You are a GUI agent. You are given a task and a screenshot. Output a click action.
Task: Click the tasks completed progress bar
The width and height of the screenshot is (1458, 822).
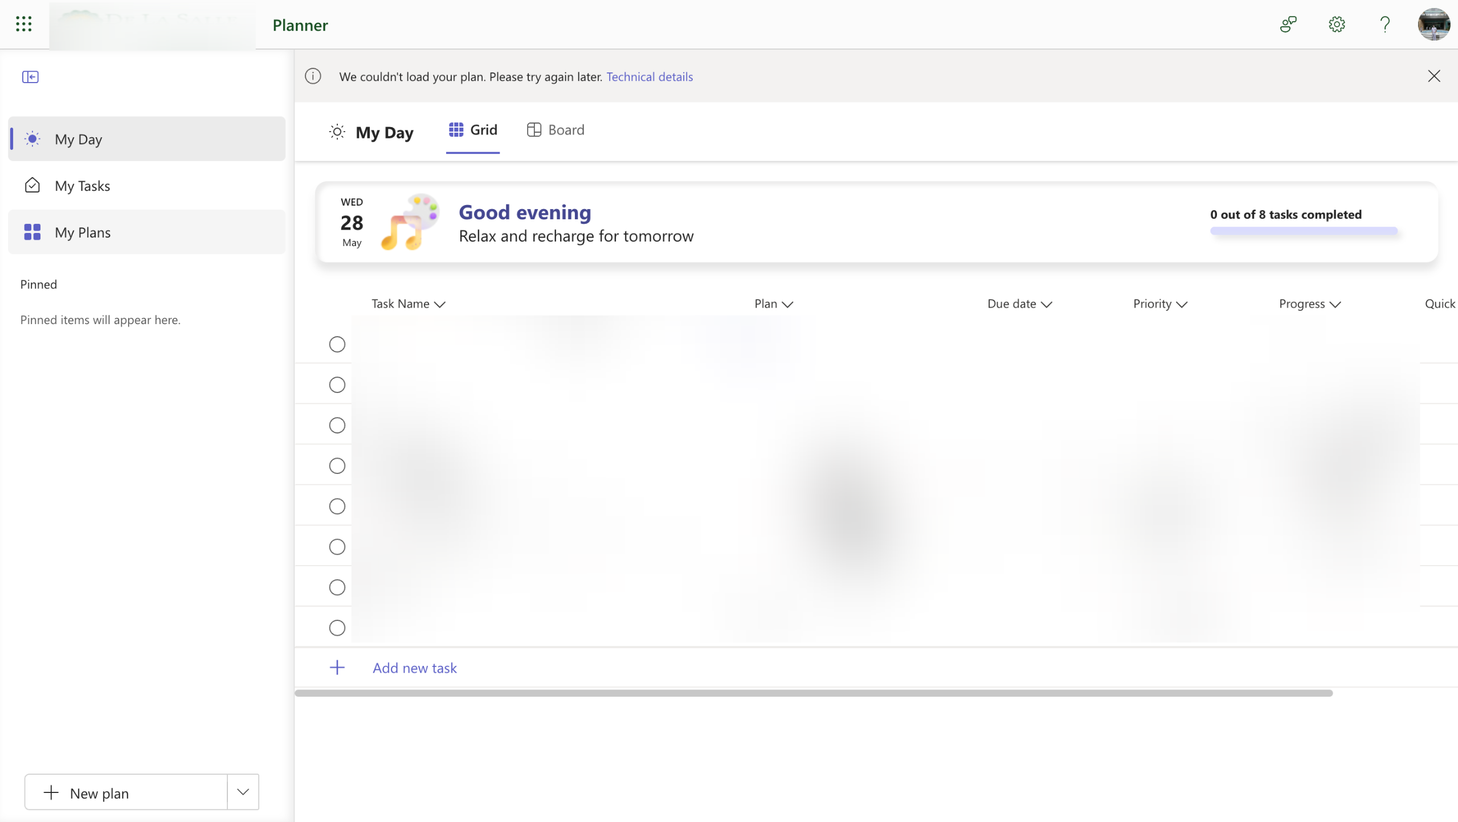1304,231
